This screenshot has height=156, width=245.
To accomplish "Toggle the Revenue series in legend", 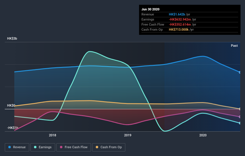I will pos(17,147).
